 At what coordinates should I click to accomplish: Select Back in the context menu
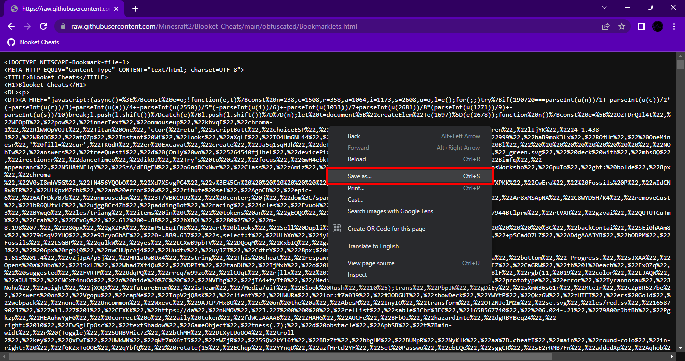point(410,136)
